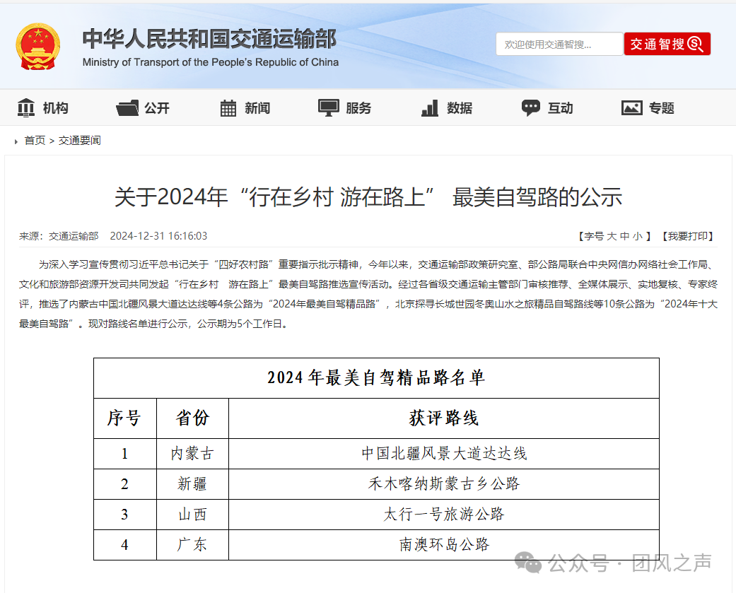The width and height of the screenshot is (736, 593).
Task: Click the 新闻 calendar icon
Action: (228, 108)
